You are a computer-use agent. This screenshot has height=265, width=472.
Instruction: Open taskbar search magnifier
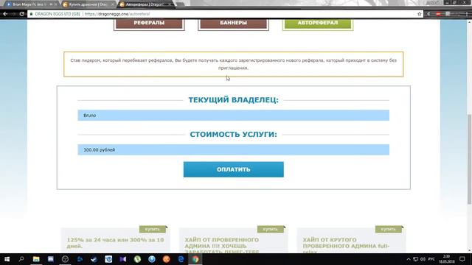click(21, 259)
